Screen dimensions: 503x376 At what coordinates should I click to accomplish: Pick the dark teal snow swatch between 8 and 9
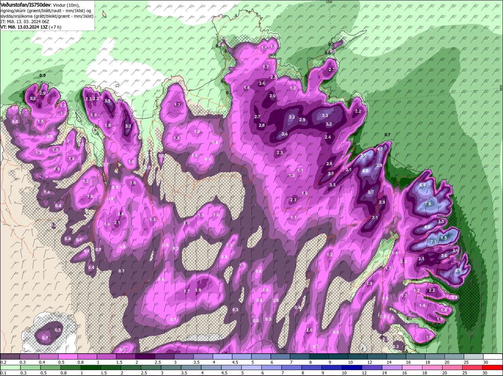tap(319, 356)
